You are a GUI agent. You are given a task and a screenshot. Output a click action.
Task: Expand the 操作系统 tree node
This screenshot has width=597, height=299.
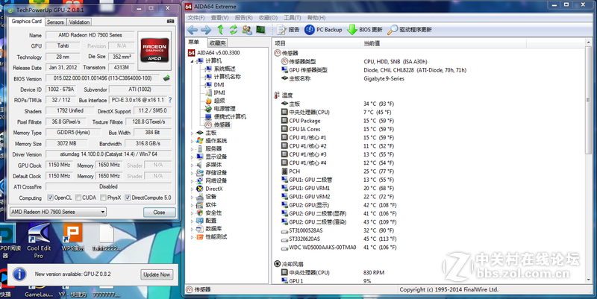(193, 141)
